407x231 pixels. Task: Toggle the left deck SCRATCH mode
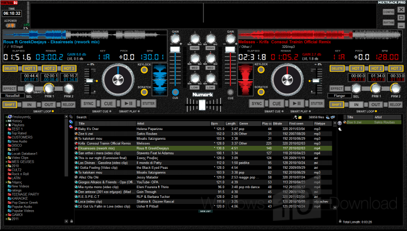tap(144, 92)
